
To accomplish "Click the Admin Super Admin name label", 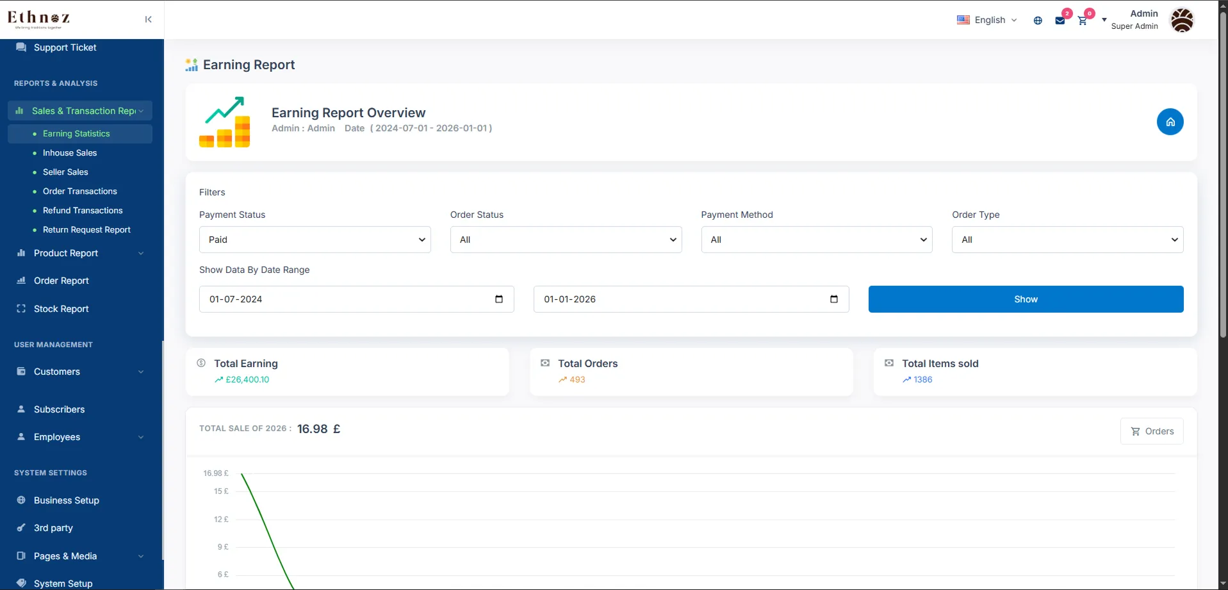I will (x=1134, y=20).
